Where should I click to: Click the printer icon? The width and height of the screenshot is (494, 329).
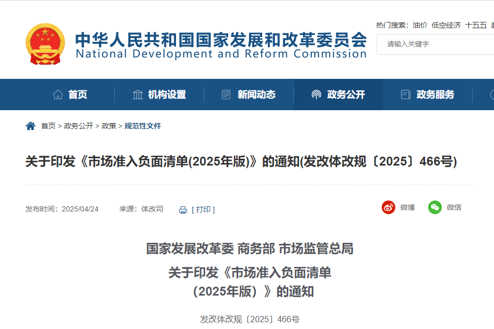pos(183,210)
